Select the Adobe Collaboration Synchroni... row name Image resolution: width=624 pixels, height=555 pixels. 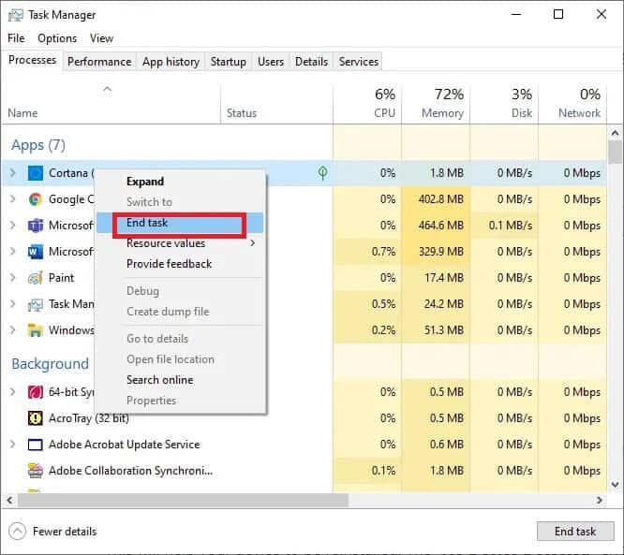click(130, 471)
